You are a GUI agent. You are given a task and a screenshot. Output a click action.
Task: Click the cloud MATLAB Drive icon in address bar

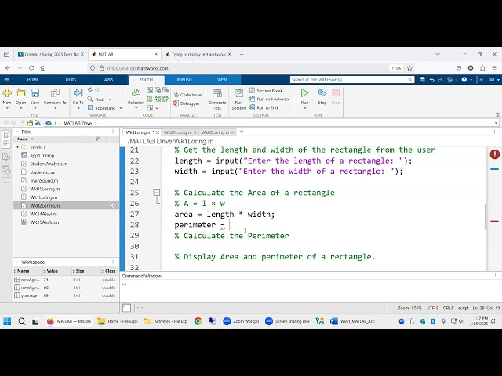[x=49, y=123]
